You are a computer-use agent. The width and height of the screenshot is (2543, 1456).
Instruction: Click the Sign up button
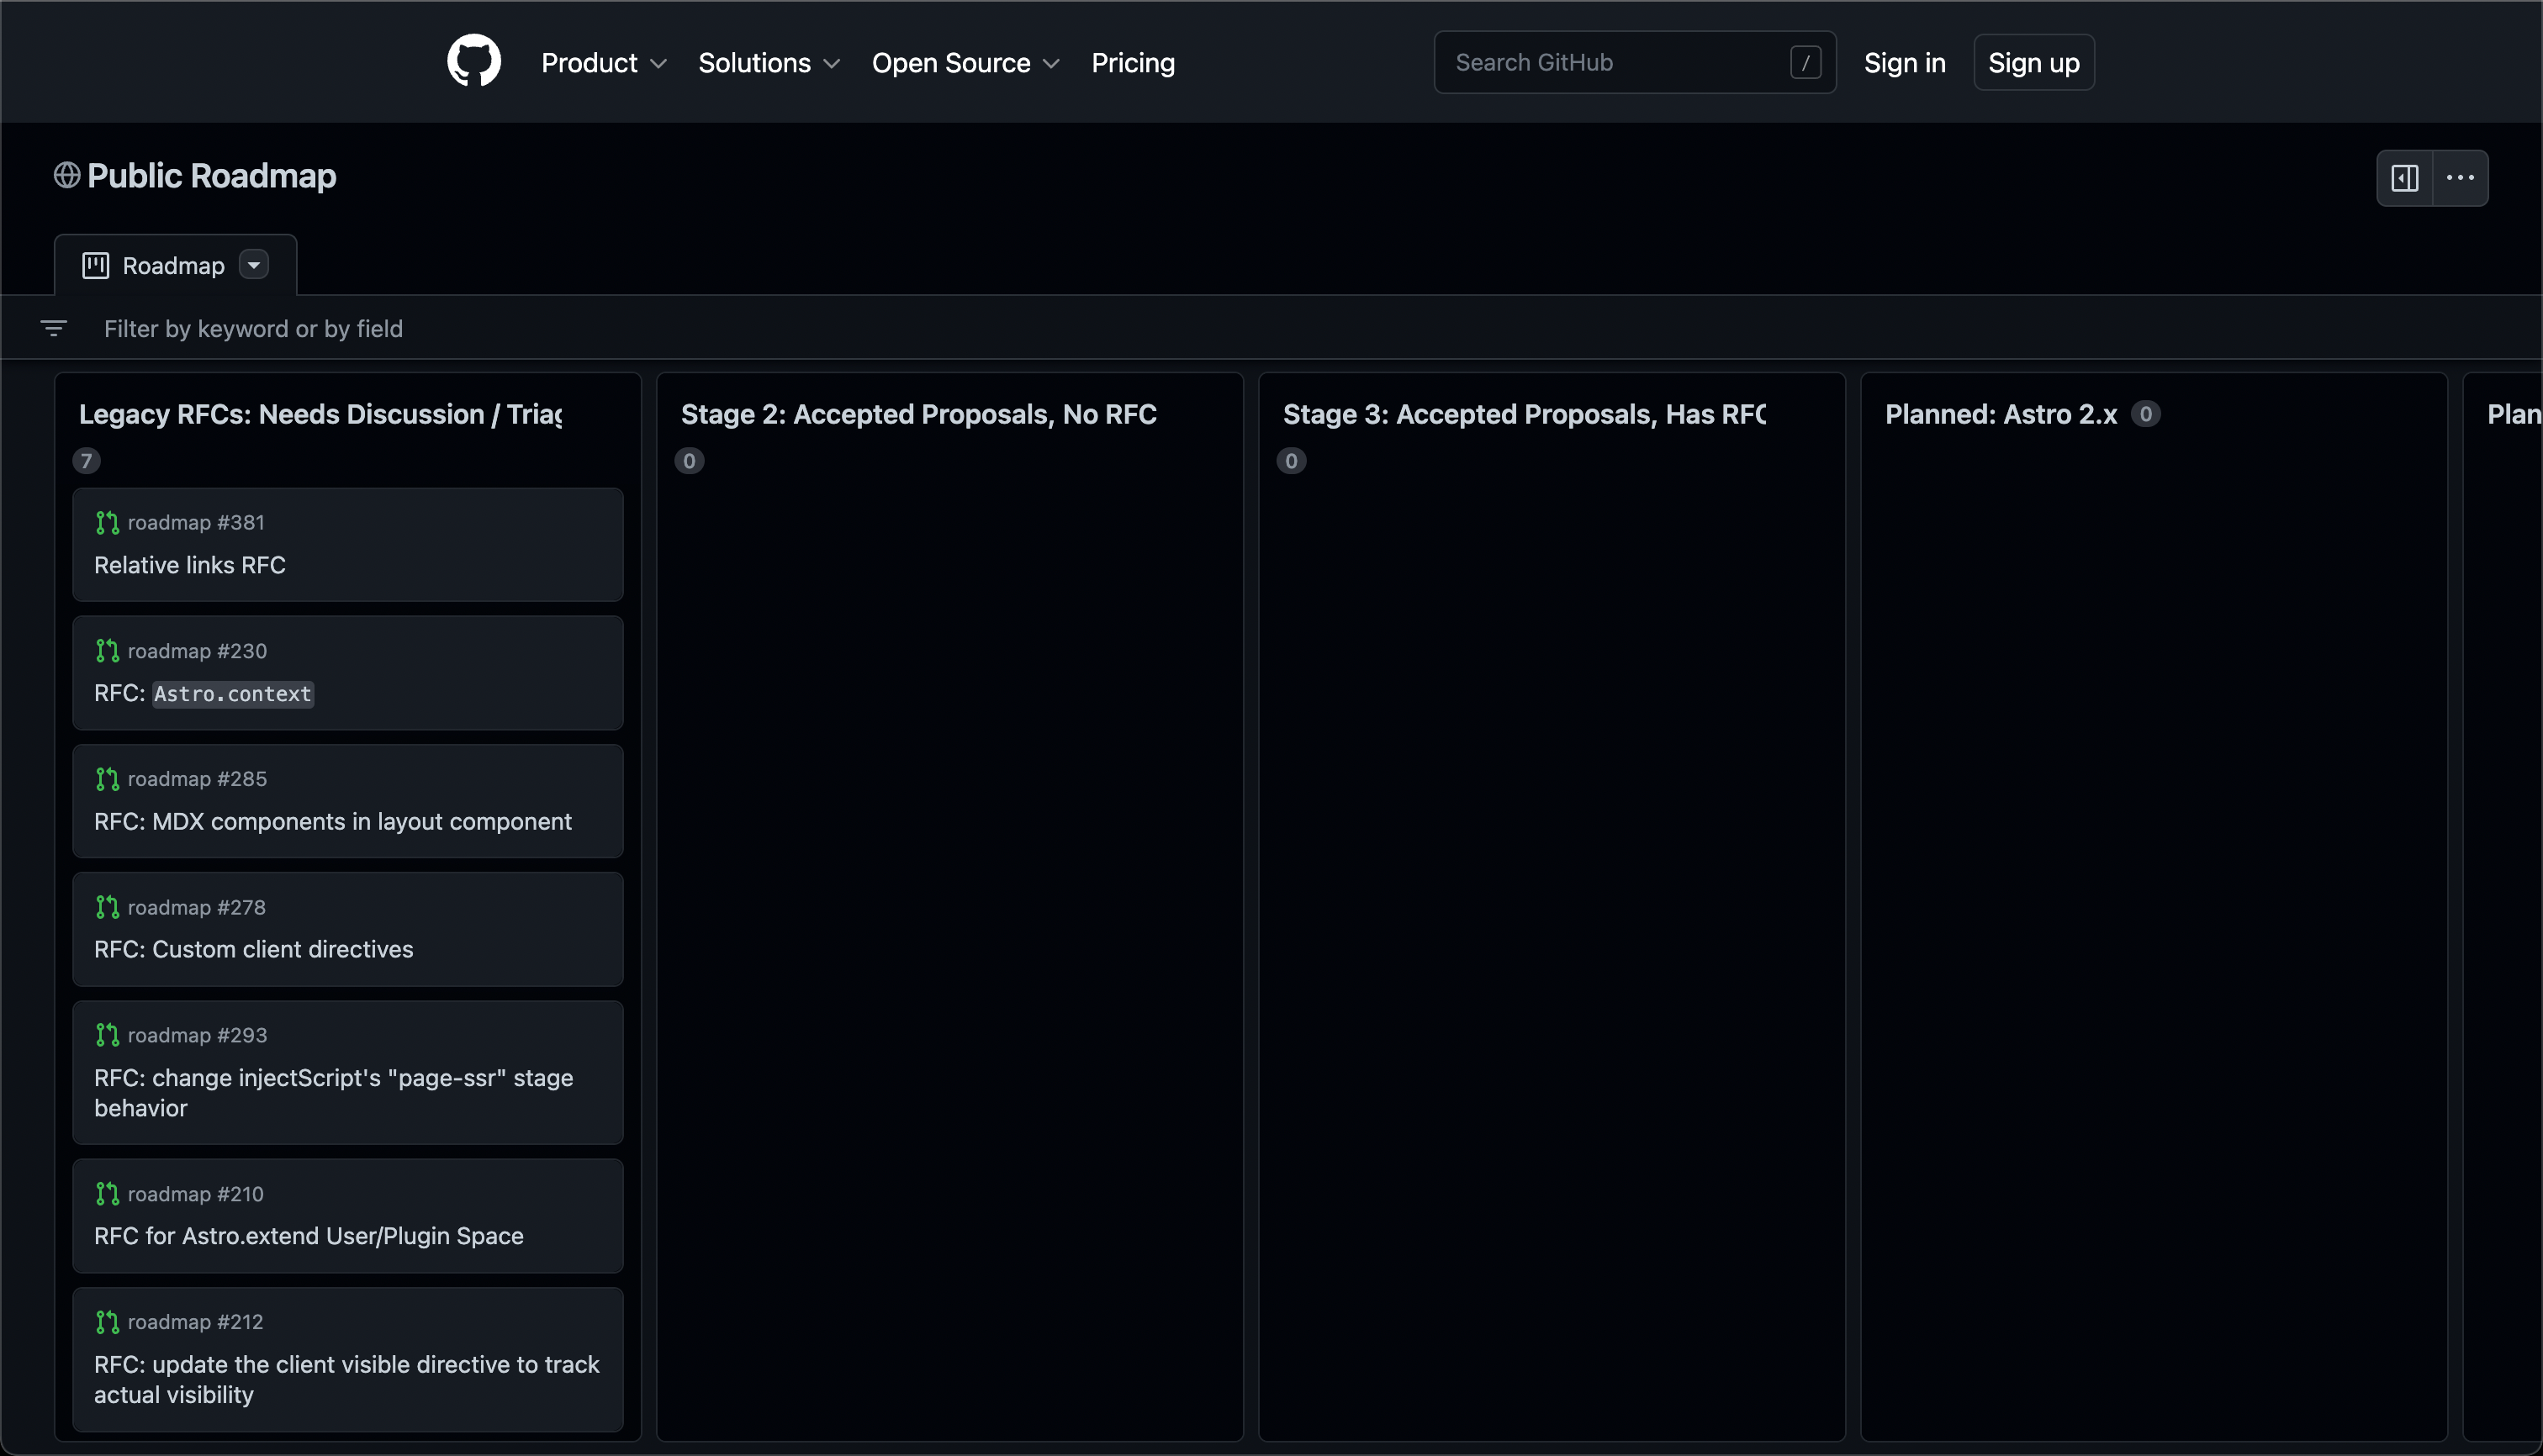pos(2033,62)
